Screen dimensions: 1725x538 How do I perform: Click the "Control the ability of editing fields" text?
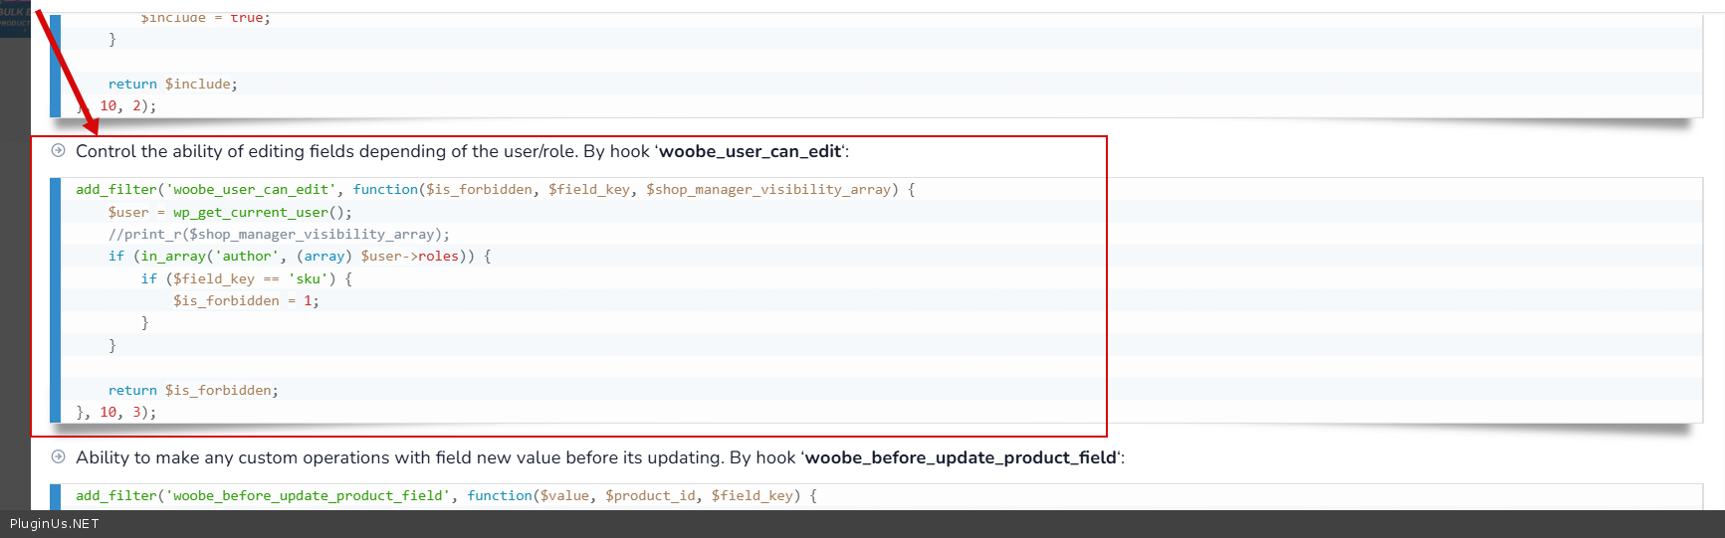click(x=269, y=151)
